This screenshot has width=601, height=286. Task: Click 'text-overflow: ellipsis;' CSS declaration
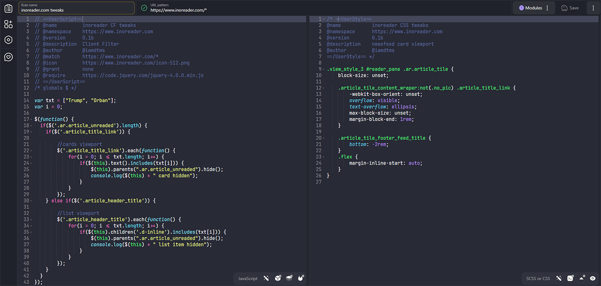(x=383, y=107)
